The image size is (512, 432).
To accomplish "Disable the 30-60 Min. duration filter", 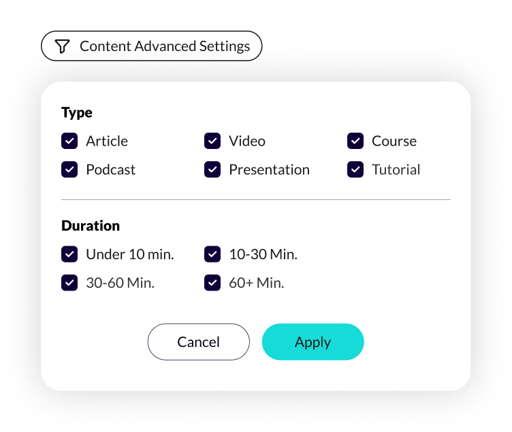I will click(69, 282).
